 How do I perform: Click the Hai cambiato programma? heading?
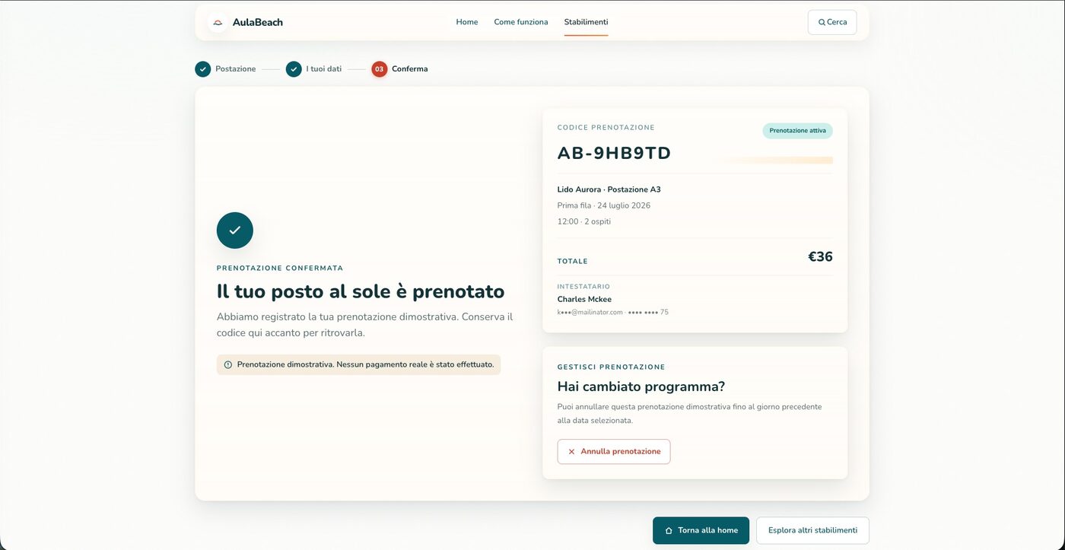[641, 386]
